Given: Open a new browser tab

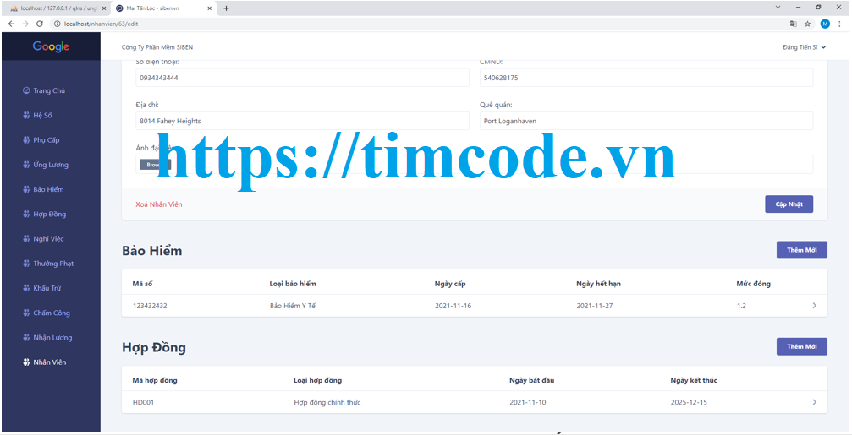Looking at the screenshot, I should coord(226,8).
